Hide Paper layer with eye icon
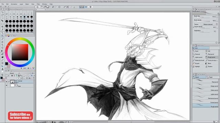This screenshot has width=220, height=123. point(7,85)
